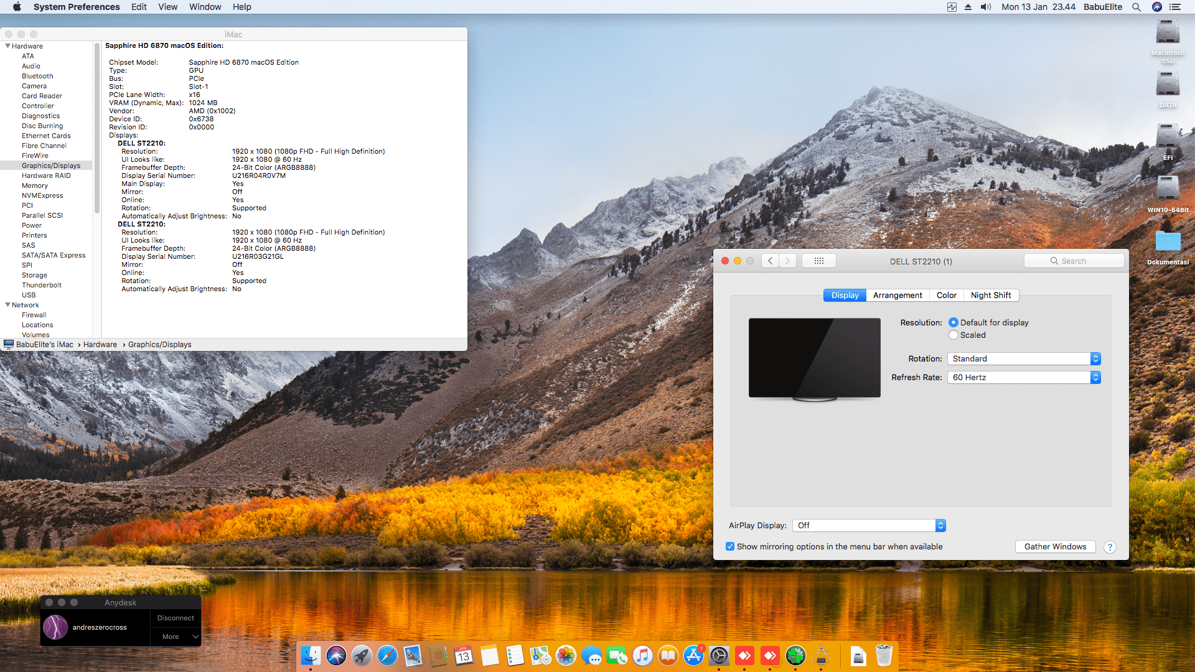
Task: Switch to the Night Shift tab
Action: coord(991,295)
